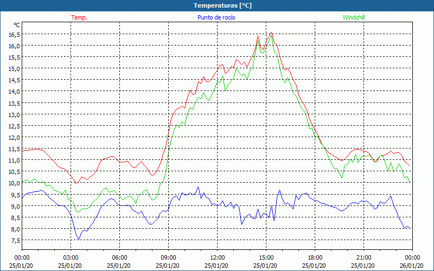Click the '25/01/20' date under '06:00'
434x271 pixels.
[x=119, y=266]
